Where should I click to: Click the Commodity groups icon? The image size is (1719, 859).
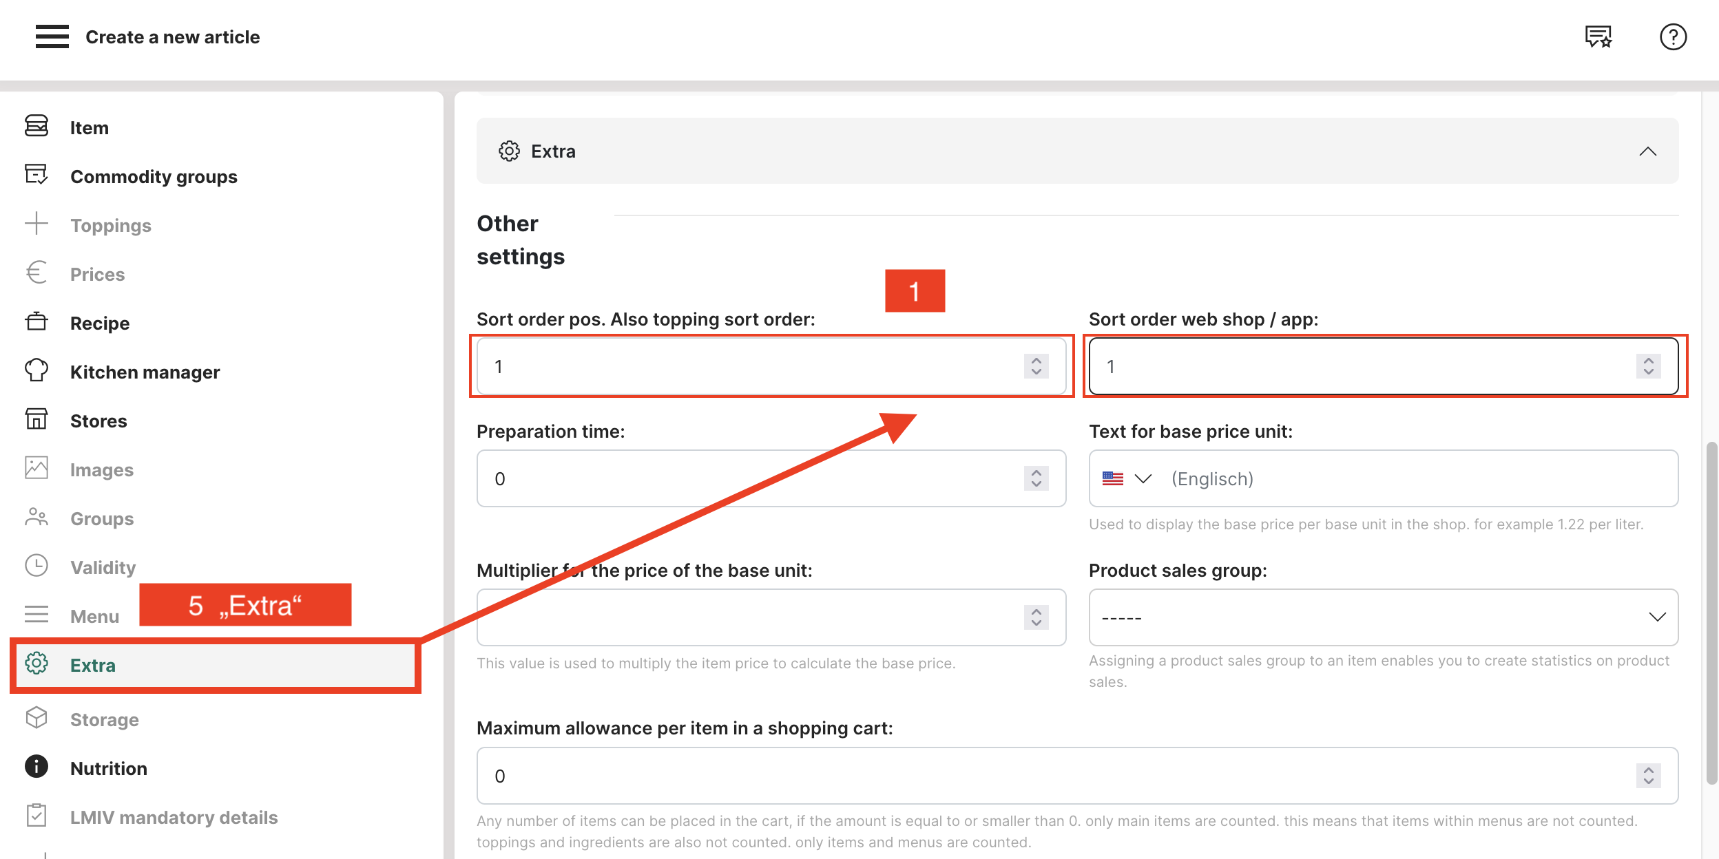click(37, 175)
